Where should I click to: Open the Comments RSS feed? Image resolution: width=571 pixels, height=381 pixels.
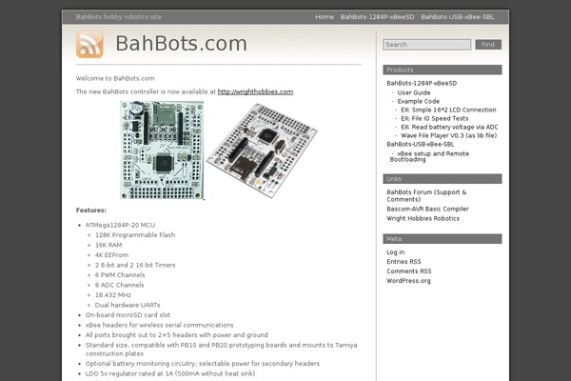(x=409, y=271)
